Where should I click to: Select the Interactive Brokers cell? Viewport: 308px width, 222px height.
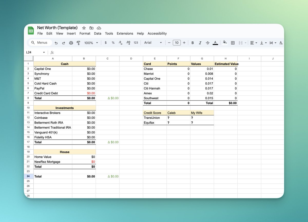[53, 113]
